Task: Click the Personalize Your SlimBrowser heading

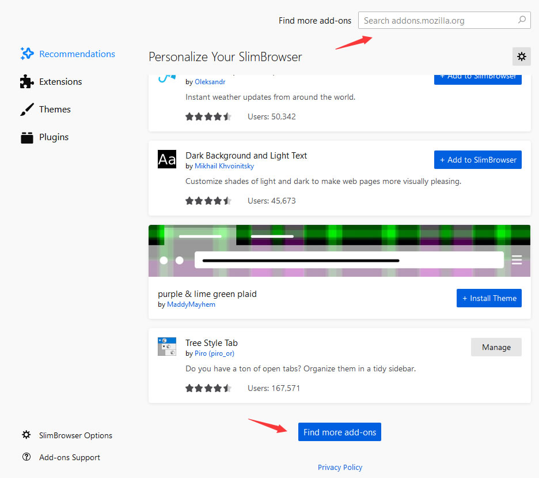Action: pos(225,57)
